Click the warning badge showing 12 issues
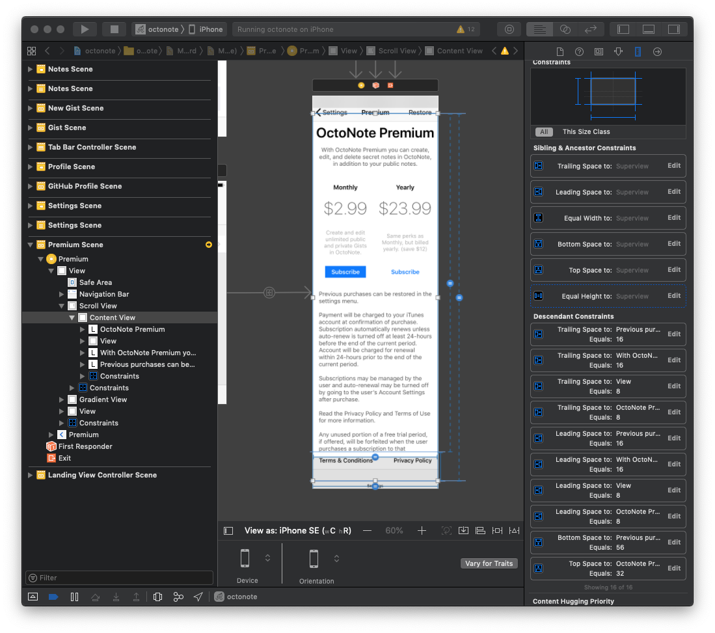Viewport: 715px width, 633px height. coord(466,29)
